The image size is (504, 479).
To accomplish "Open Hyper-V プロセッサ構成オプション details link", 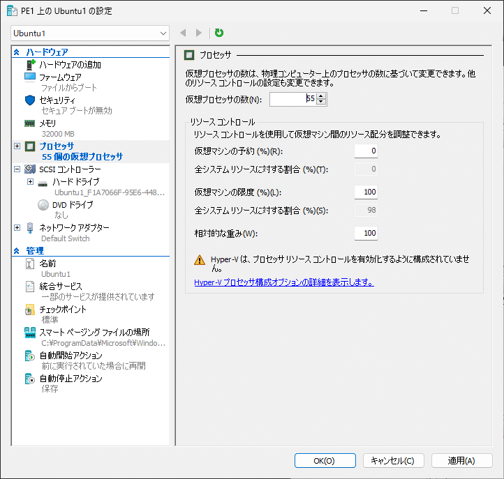I will pyautogui.click(x=284, y=282).
